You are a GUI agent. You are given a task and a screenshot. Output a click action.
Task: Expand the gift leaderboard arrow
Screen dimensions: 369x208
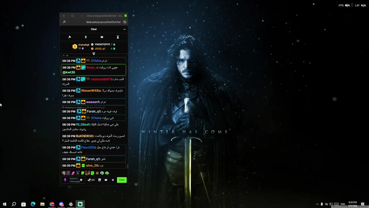[94, 54]
